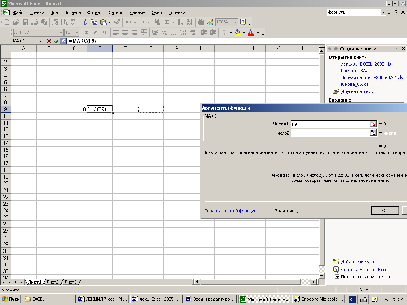The image size is (407, 305).
Task: Click the Merge and Center icon
Action: click(143, 33)
